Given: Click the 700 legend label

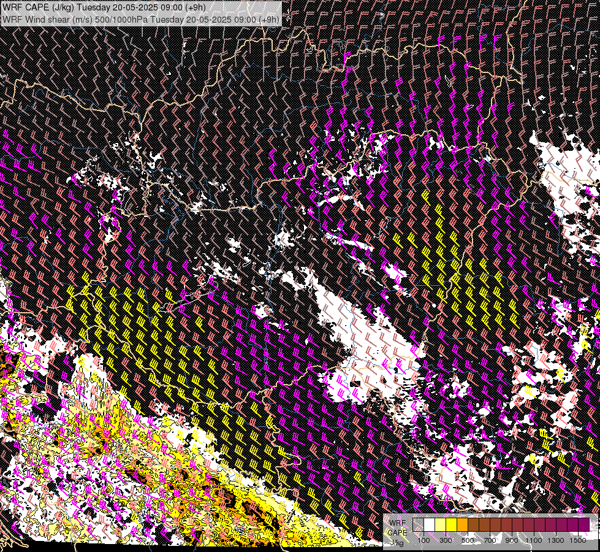Looking at the screenshot, I should 490,540.
